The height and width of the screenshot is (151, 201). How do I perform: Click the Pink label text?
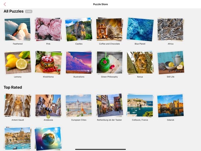coord(48,44)
